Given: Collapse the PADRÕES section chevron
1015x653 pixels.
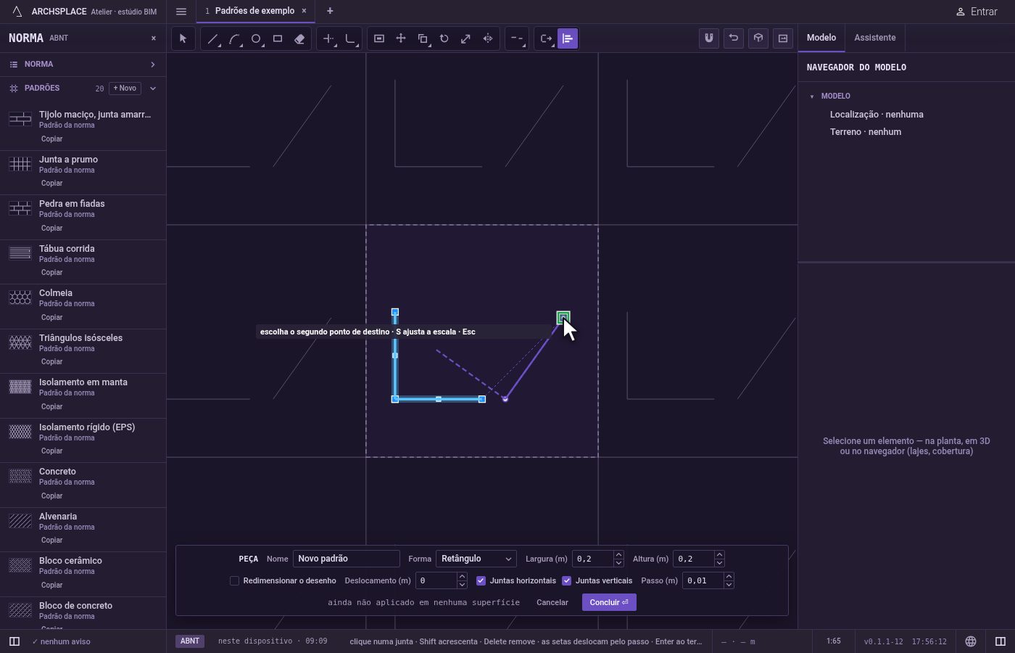Looking at the screenshot, I should [153, 89].
